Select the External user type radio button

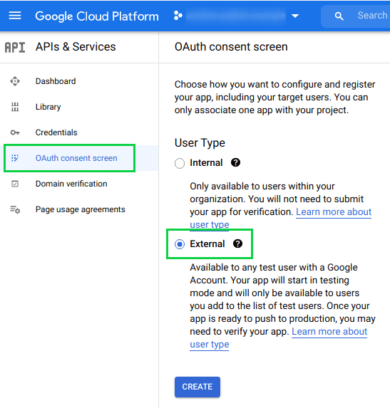[x=180, y=244]
